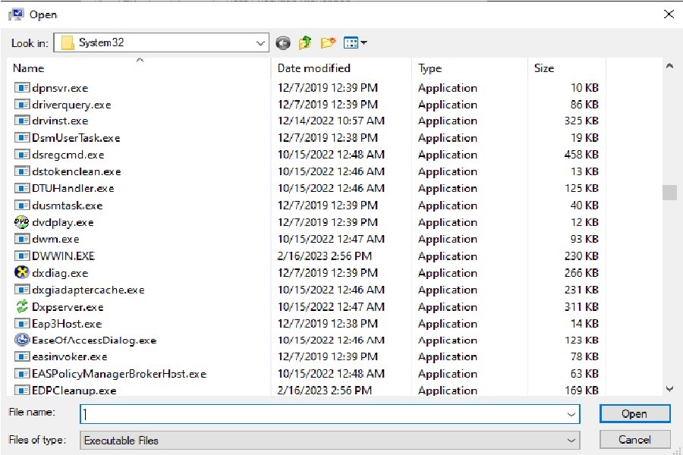This screenshot has height=455, width=683.
Task: Select the dvdplay.exe DVD icon
Action: (22, 222)
